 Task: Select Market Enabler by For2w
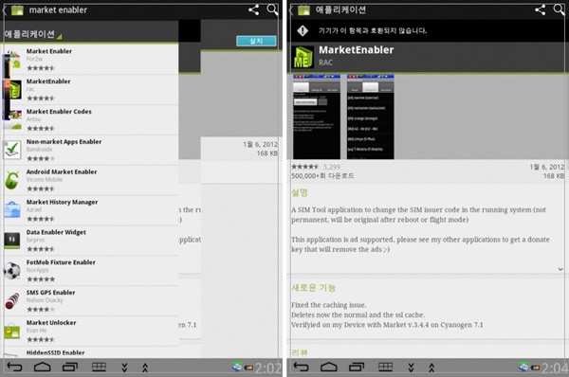91,60
